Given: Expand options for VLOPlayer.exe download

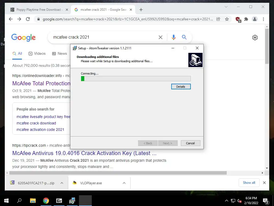Looking at the screenshot, I should 124,183.
